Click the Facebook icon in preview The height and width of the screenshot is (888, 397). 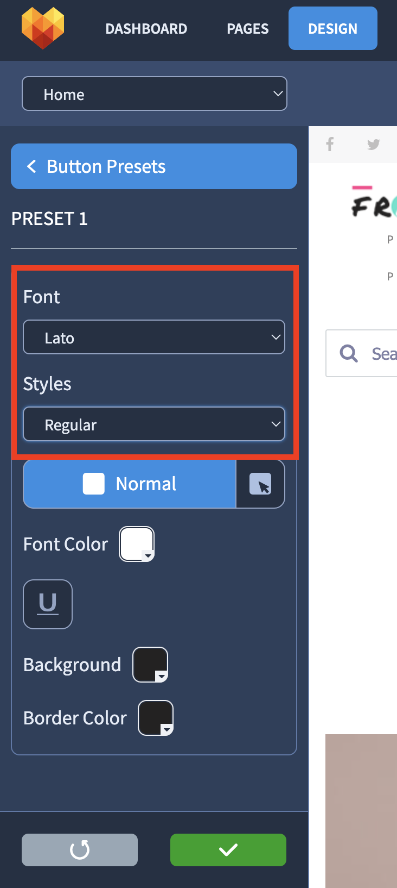(x=330, y=144)
